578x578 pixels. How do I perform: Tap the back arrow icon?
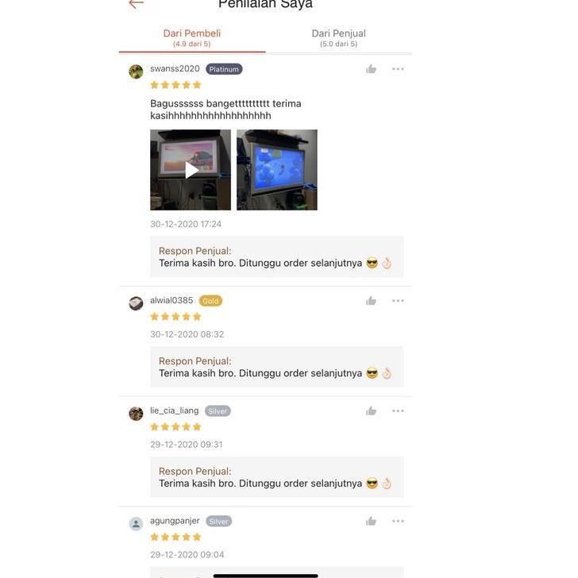tap(136, 4)
